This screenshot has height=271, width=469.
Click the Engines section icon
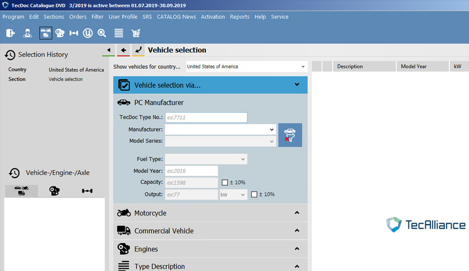pos(123,249)
